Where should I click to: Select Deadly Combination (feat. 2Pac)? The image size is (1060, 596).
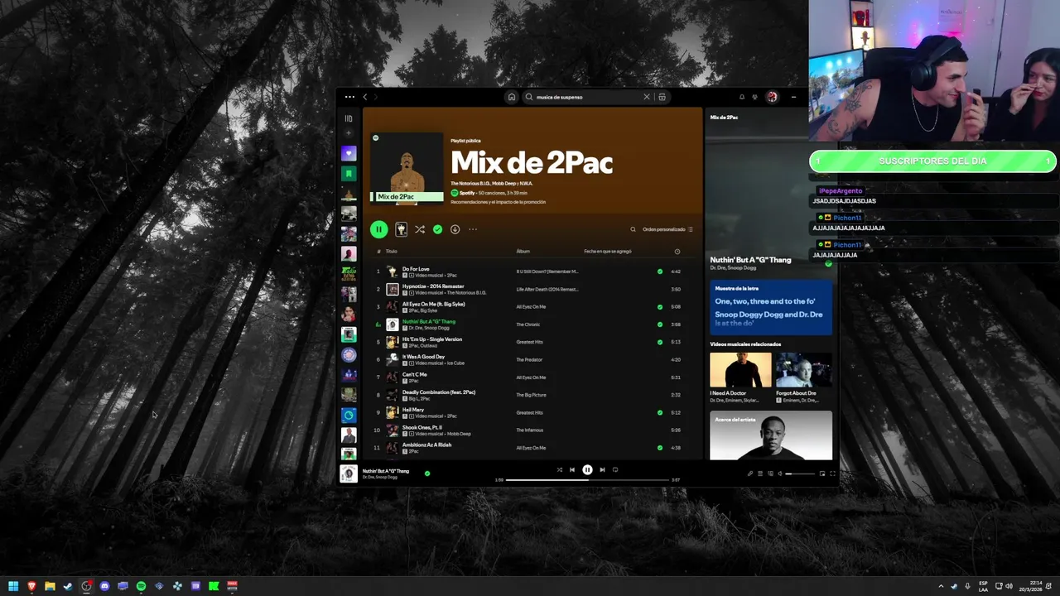pos(439,392)
